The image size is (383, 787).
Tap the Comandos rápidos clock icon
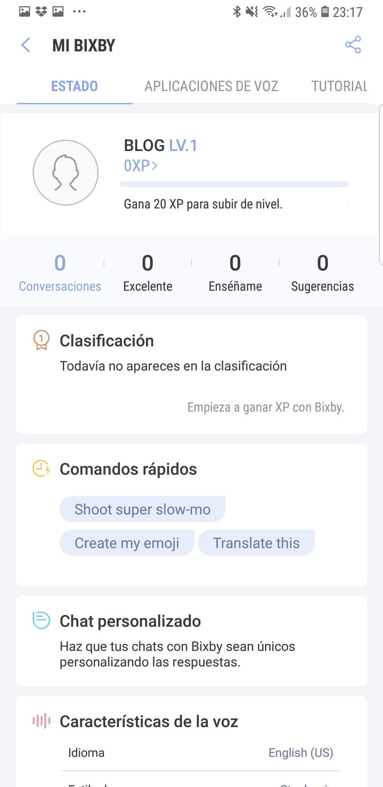point(41,469)
